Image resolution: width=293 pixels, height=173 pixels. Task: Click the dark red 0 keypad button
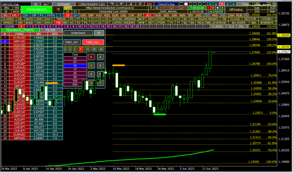pos(91,57)
